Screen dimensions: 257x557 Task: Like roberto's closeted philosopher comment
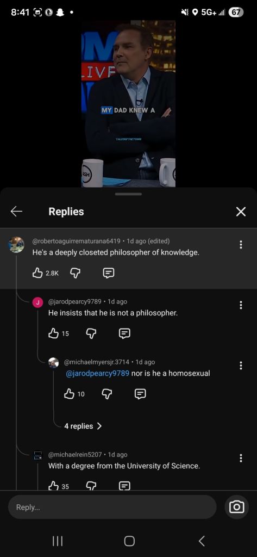pos(37,273)
